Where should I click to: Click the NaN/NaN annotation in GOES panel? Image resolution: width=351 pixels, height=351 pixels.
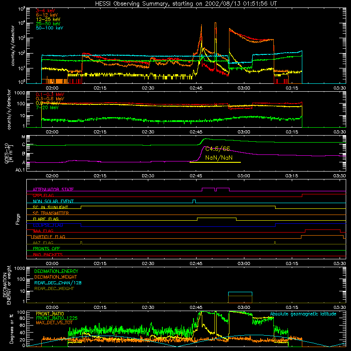point(219,158)
